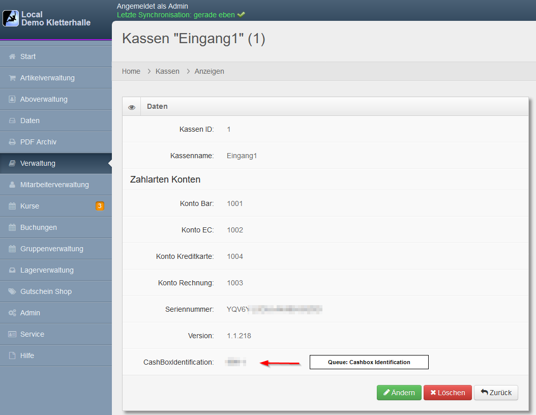
Task: Click the home icon beside Start
Action: [12, 56]
